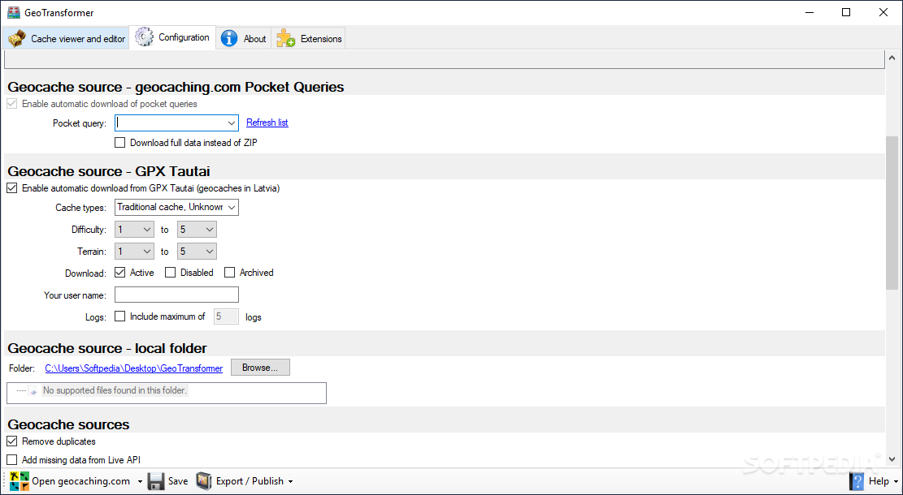The height and width of the screenshot is (495, 903).
Task: Click the floppy disk Save icon
Action: click(156, 481)
